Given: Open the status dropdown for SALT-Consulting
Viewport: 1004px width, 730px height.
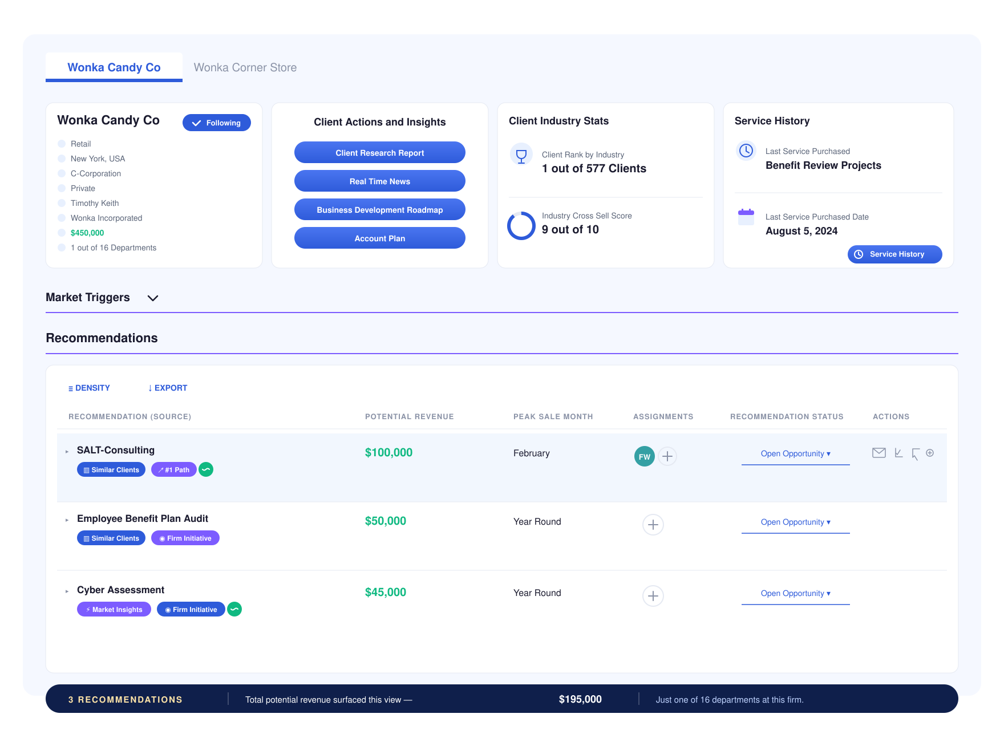Looking at the screenshot, I should 796,454.
